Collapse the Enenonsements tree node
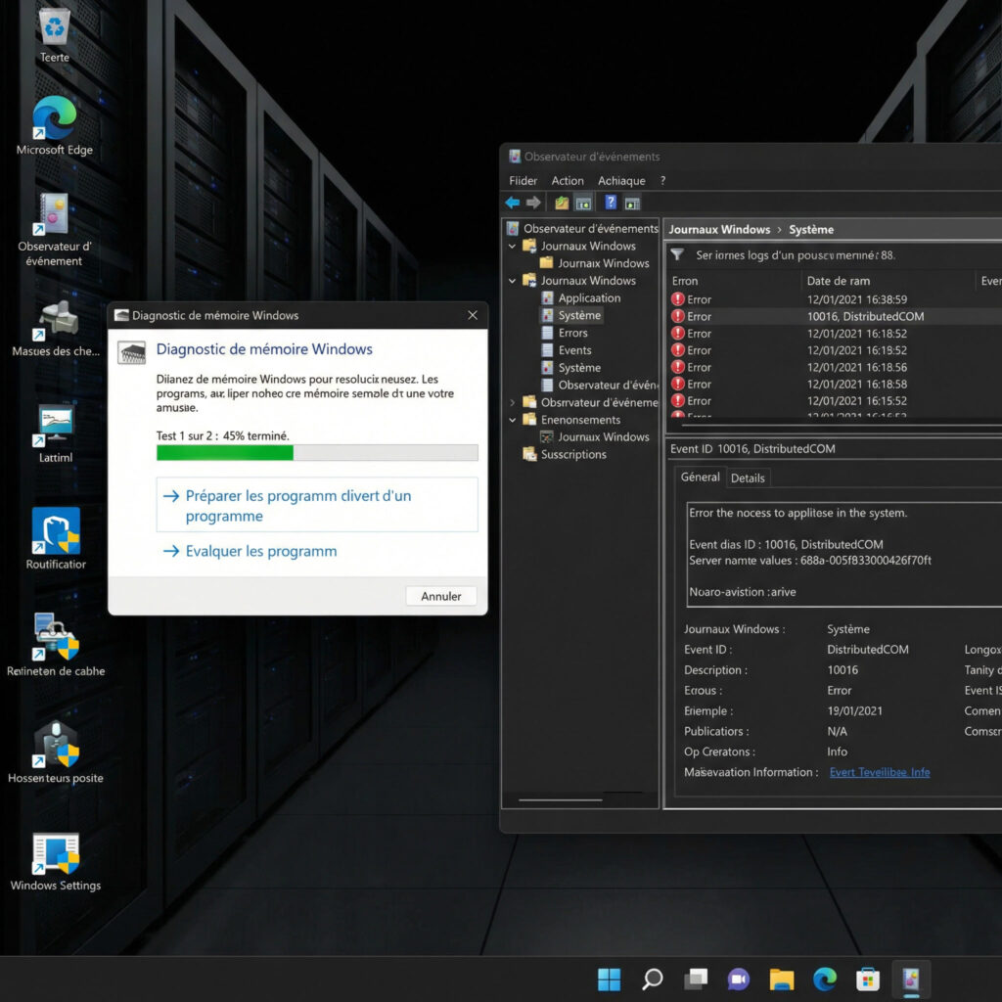 pos(513,419)
